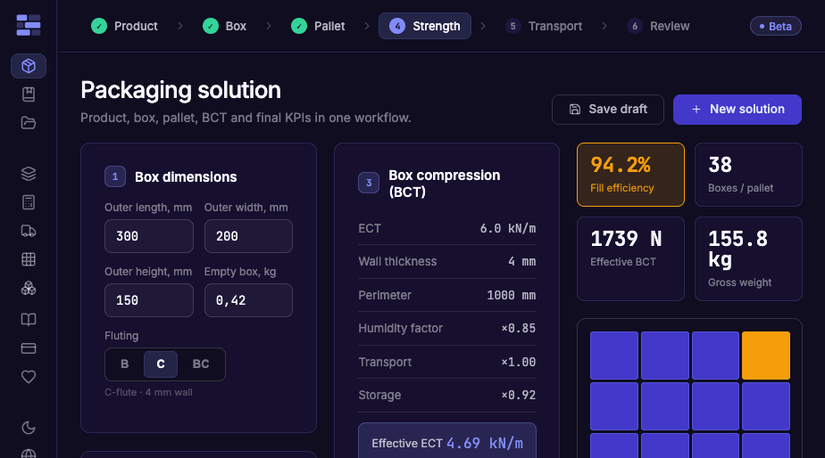Screen dimensions: 825x458
Task: Go to the Transport step
Action: pyautogui.click(x=544, y=26)
